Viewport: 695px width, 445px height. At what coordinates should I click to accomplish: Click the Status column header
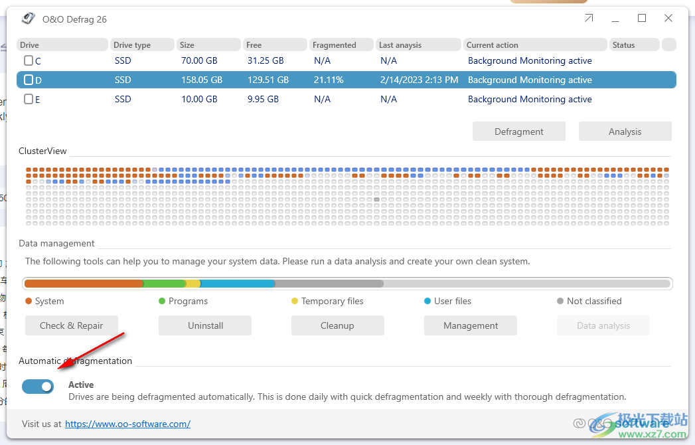click(635, 44)
